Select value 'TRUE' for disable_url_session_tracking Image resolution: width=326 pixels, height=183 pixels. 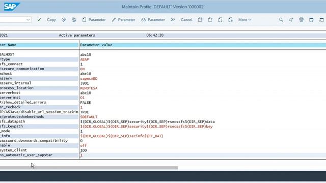tap(85, 112)
